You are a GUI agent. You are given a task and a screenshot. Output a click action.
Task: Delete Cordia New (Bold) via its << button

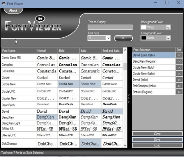pos(179,68)
